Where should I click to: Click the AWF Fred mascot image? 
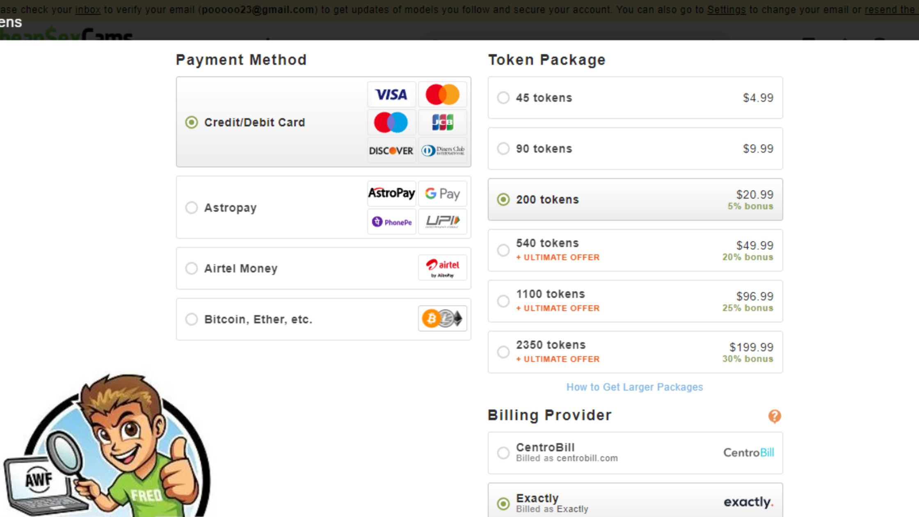111,447
